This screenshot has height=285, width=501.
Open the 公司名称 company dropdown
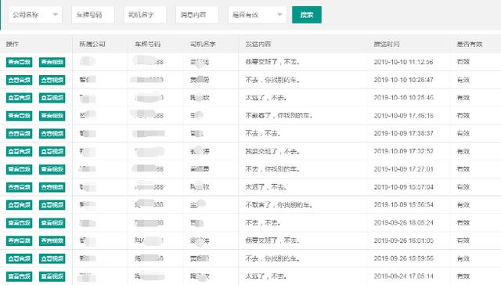pos(35,15)
